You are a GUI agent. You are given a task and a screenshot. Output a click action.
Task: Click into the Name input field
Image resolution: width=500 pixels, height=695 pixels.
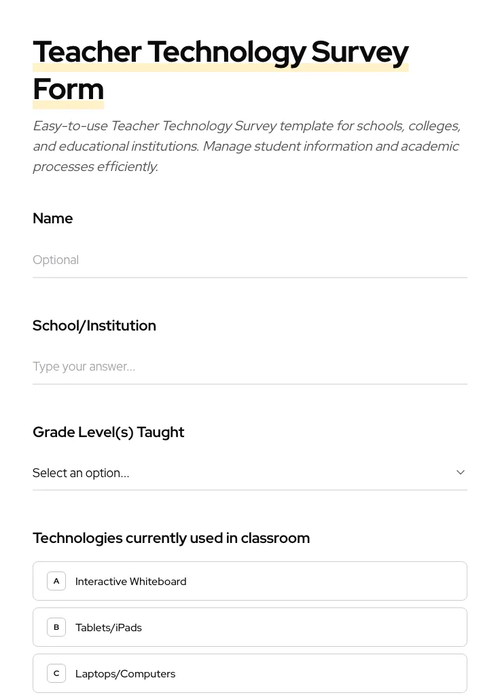click(250, 260)
